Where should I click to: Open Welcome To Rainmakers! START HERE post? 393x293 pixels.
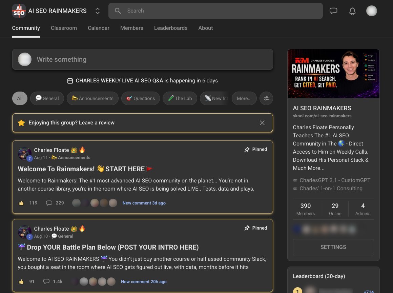click(85, 169)
